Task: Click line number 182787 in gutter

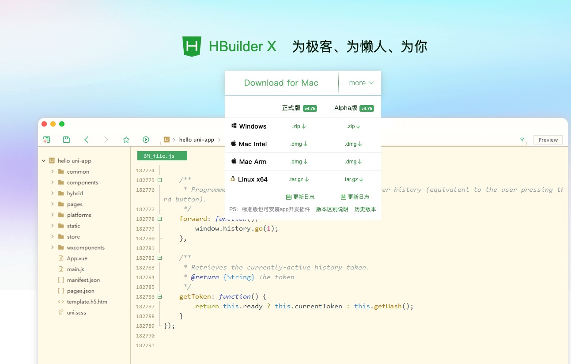Action: pyautogui.click(x=145, y=307)
